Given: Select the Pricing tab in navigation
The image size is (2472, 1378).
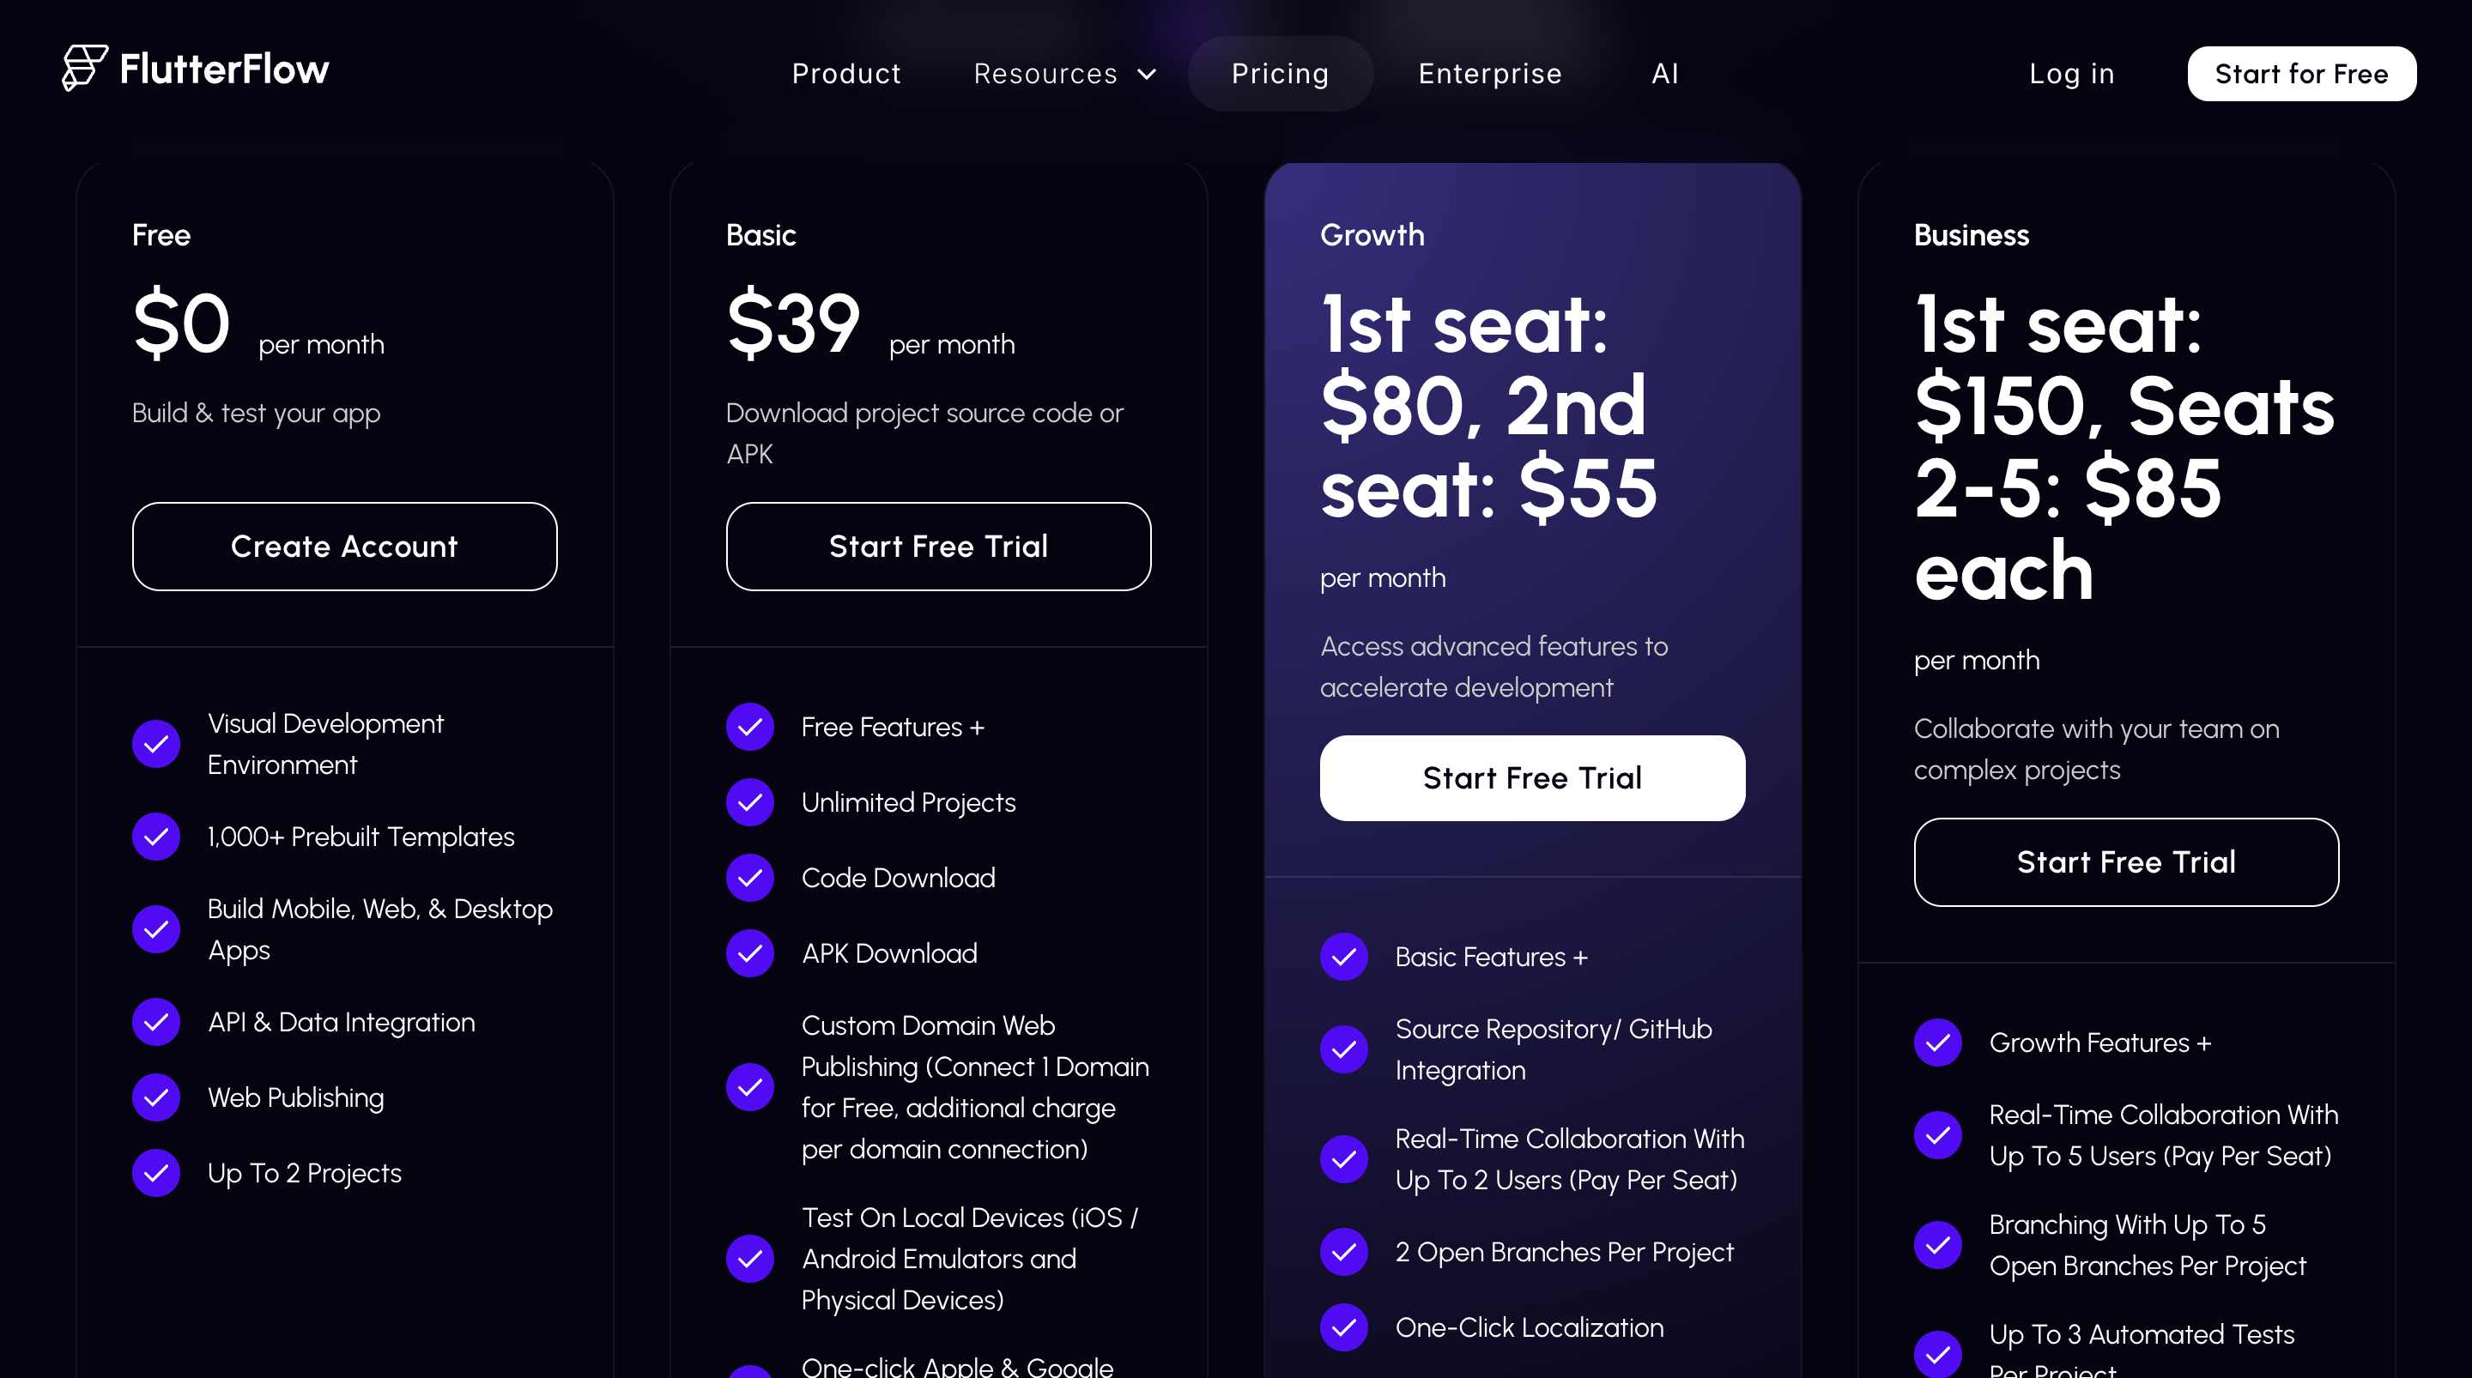Looking at the screenshot, I should [1279, 74].
